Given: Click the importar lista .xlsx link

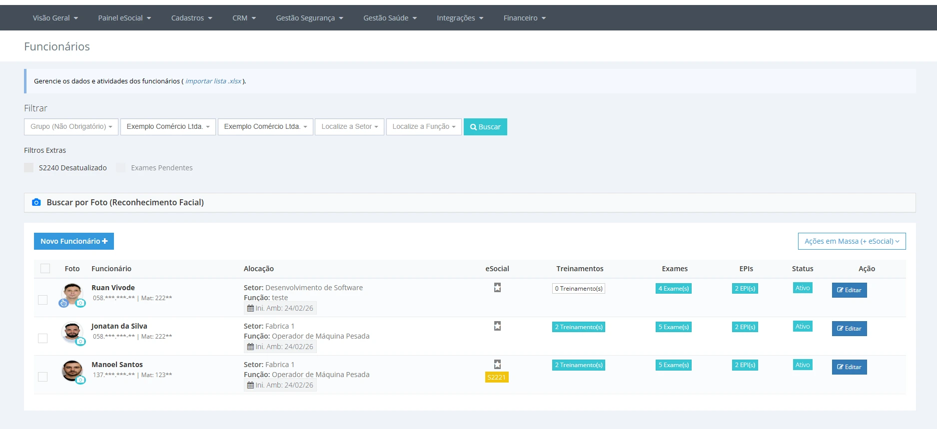Looking at the screenshot, I should click(x=213, y=81).
